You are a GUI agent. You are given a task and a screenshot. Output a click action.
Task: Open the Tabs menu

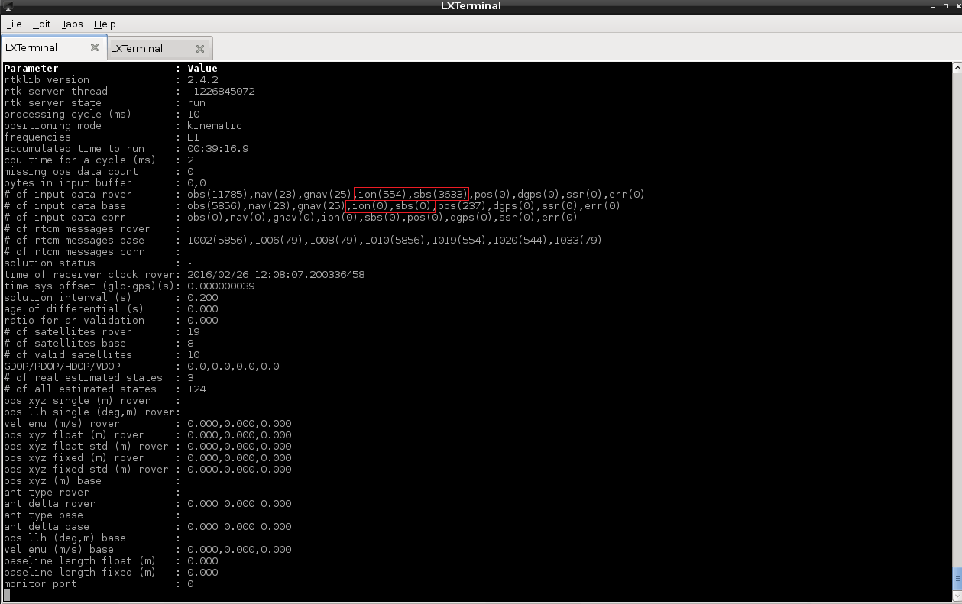point(72,24)
